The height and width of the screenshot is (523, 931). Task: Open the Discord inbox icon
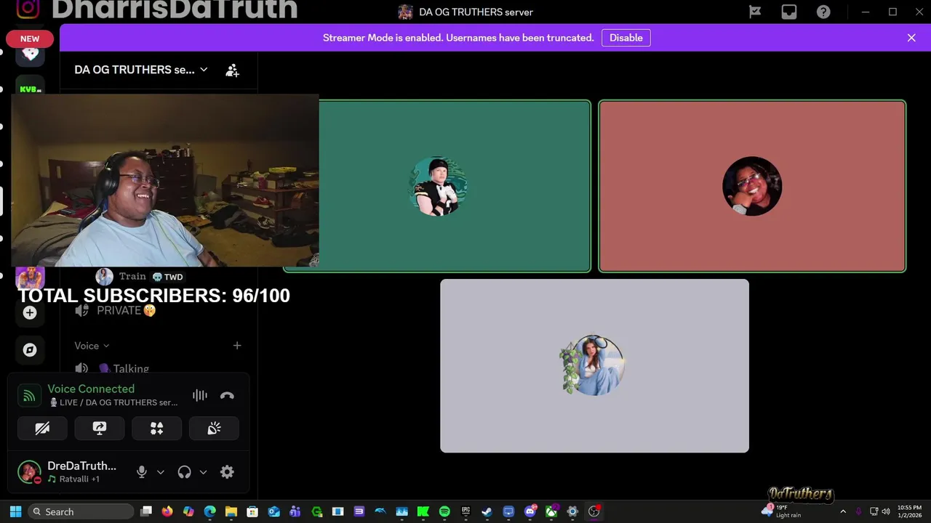point(789,12)
